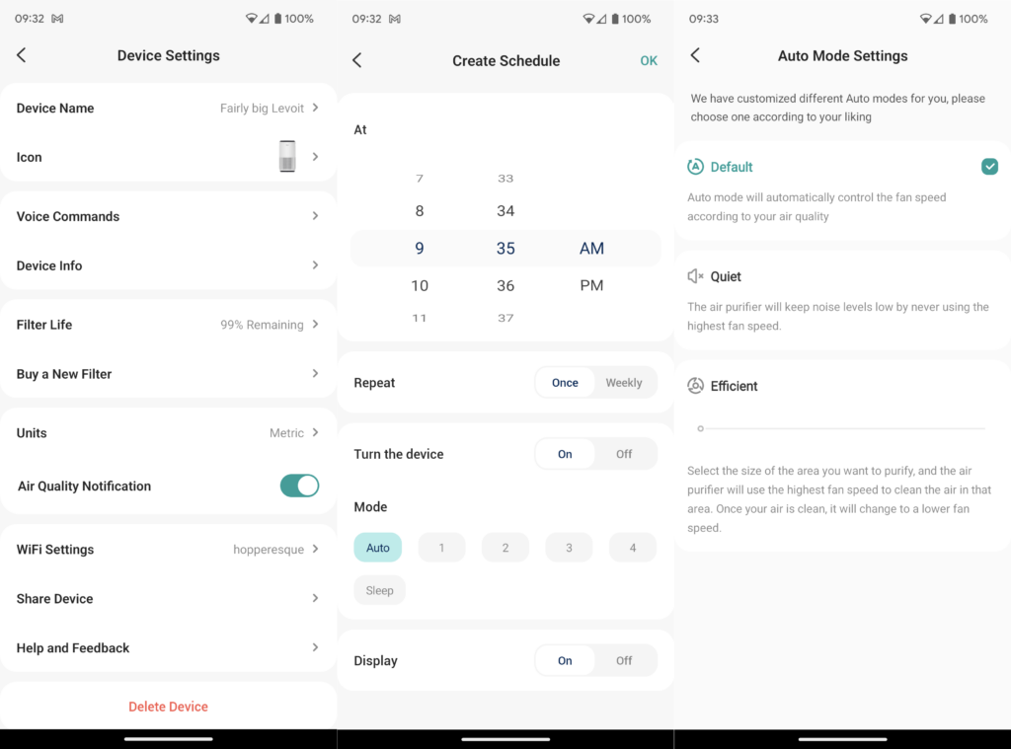The width and height of the screenshot is (1011, 749).
Task: Toggle the Air Quality Notification switch
Action: [299, 487]
